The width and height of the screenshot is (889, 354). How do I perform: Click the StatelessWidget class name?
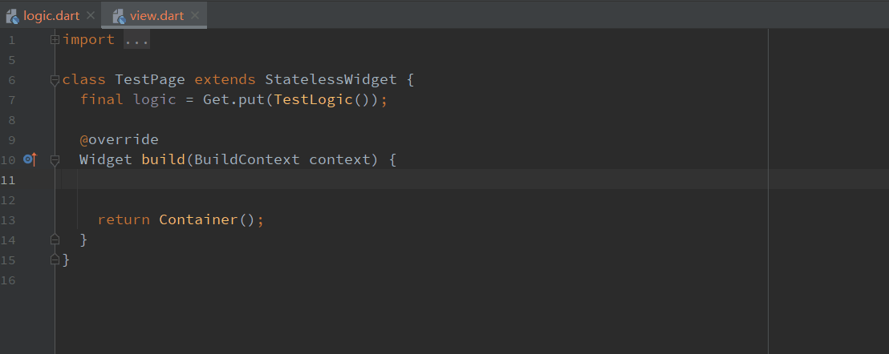pos(331,80)
